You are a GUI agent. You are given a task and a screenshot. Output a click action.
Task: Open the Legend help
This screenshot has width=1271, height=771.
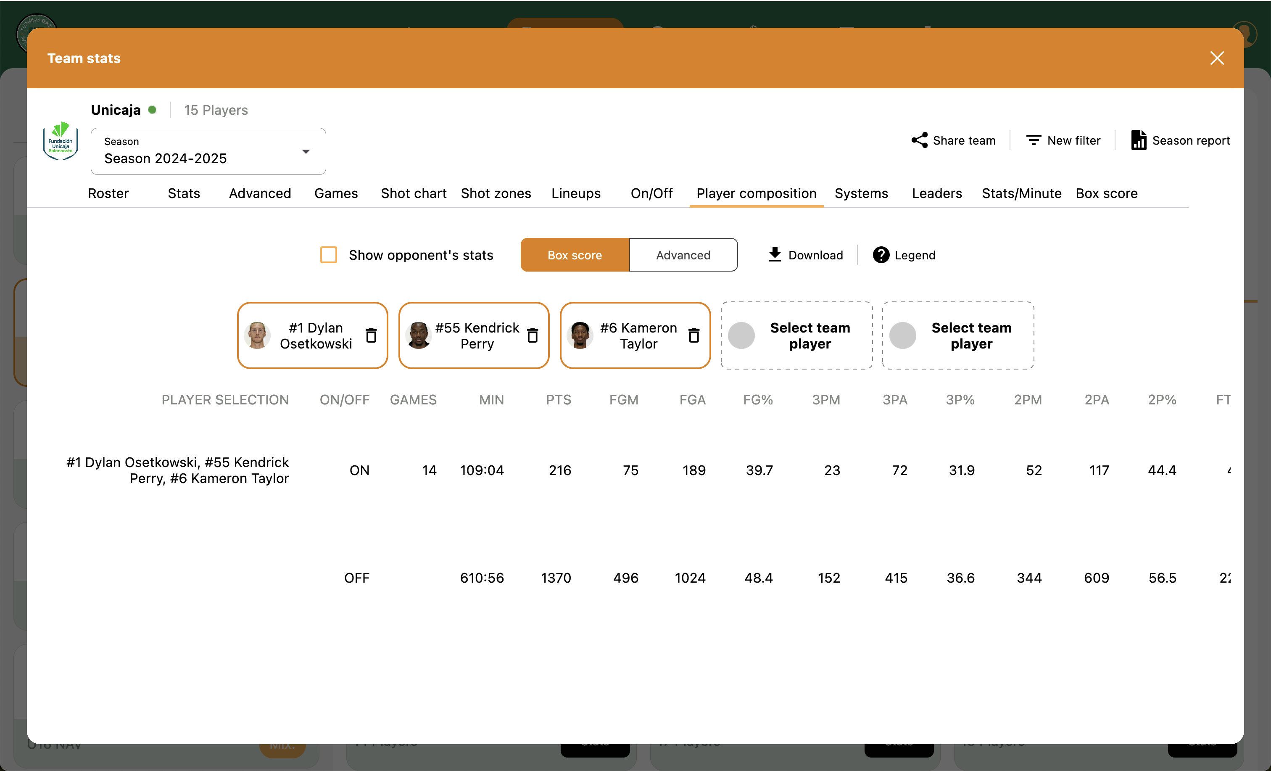tap(903, 254)
